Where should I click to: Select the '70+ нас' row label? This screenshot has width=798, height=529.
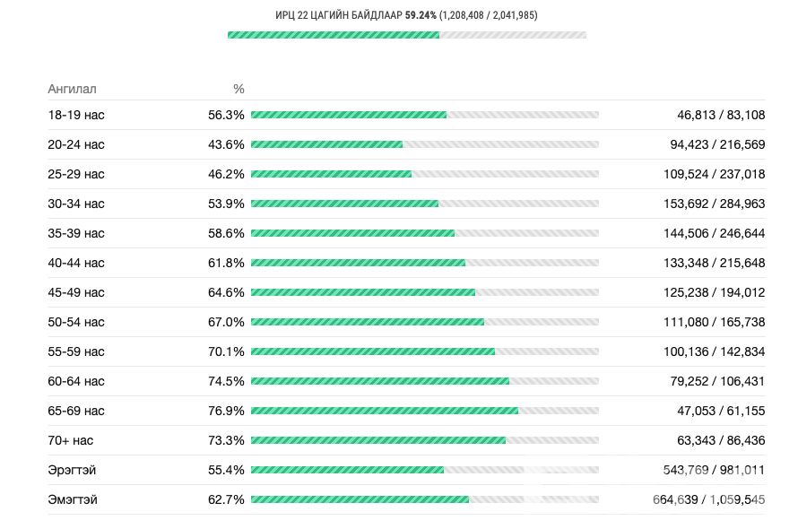click(x=71, y=440)
